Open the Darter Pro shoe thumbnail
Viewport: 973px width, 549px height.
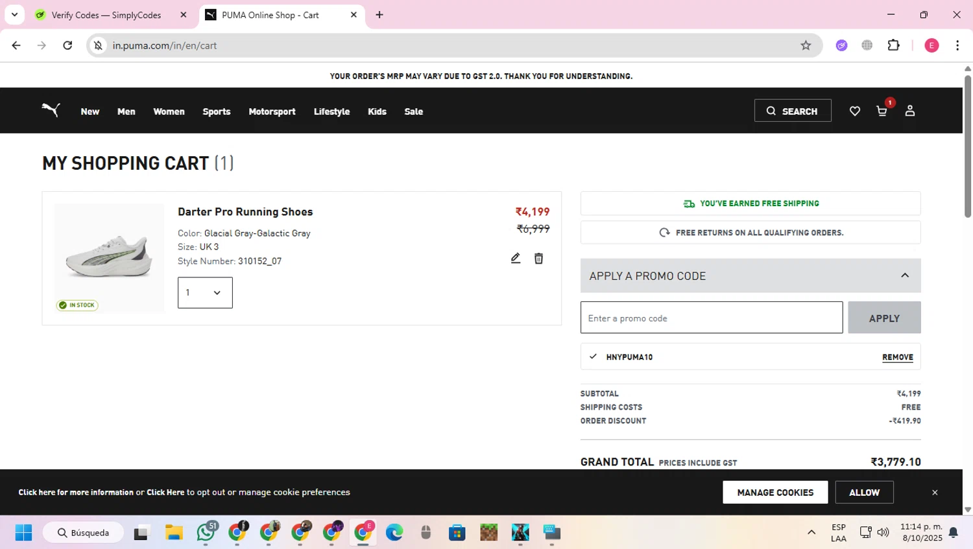[x=109, y=258]
